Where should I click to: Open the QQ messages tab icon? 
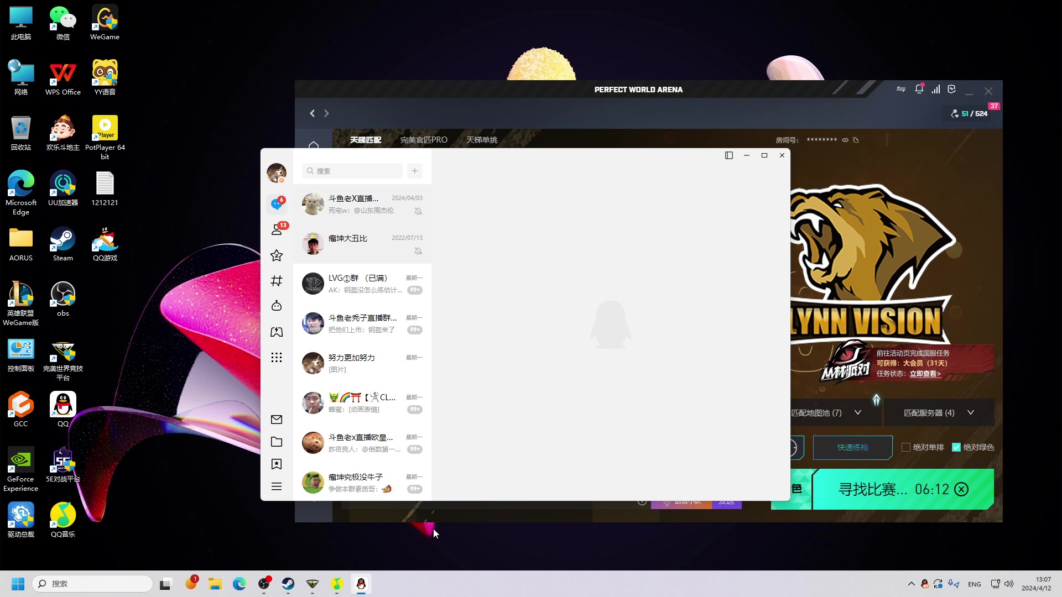pos(277,204)
